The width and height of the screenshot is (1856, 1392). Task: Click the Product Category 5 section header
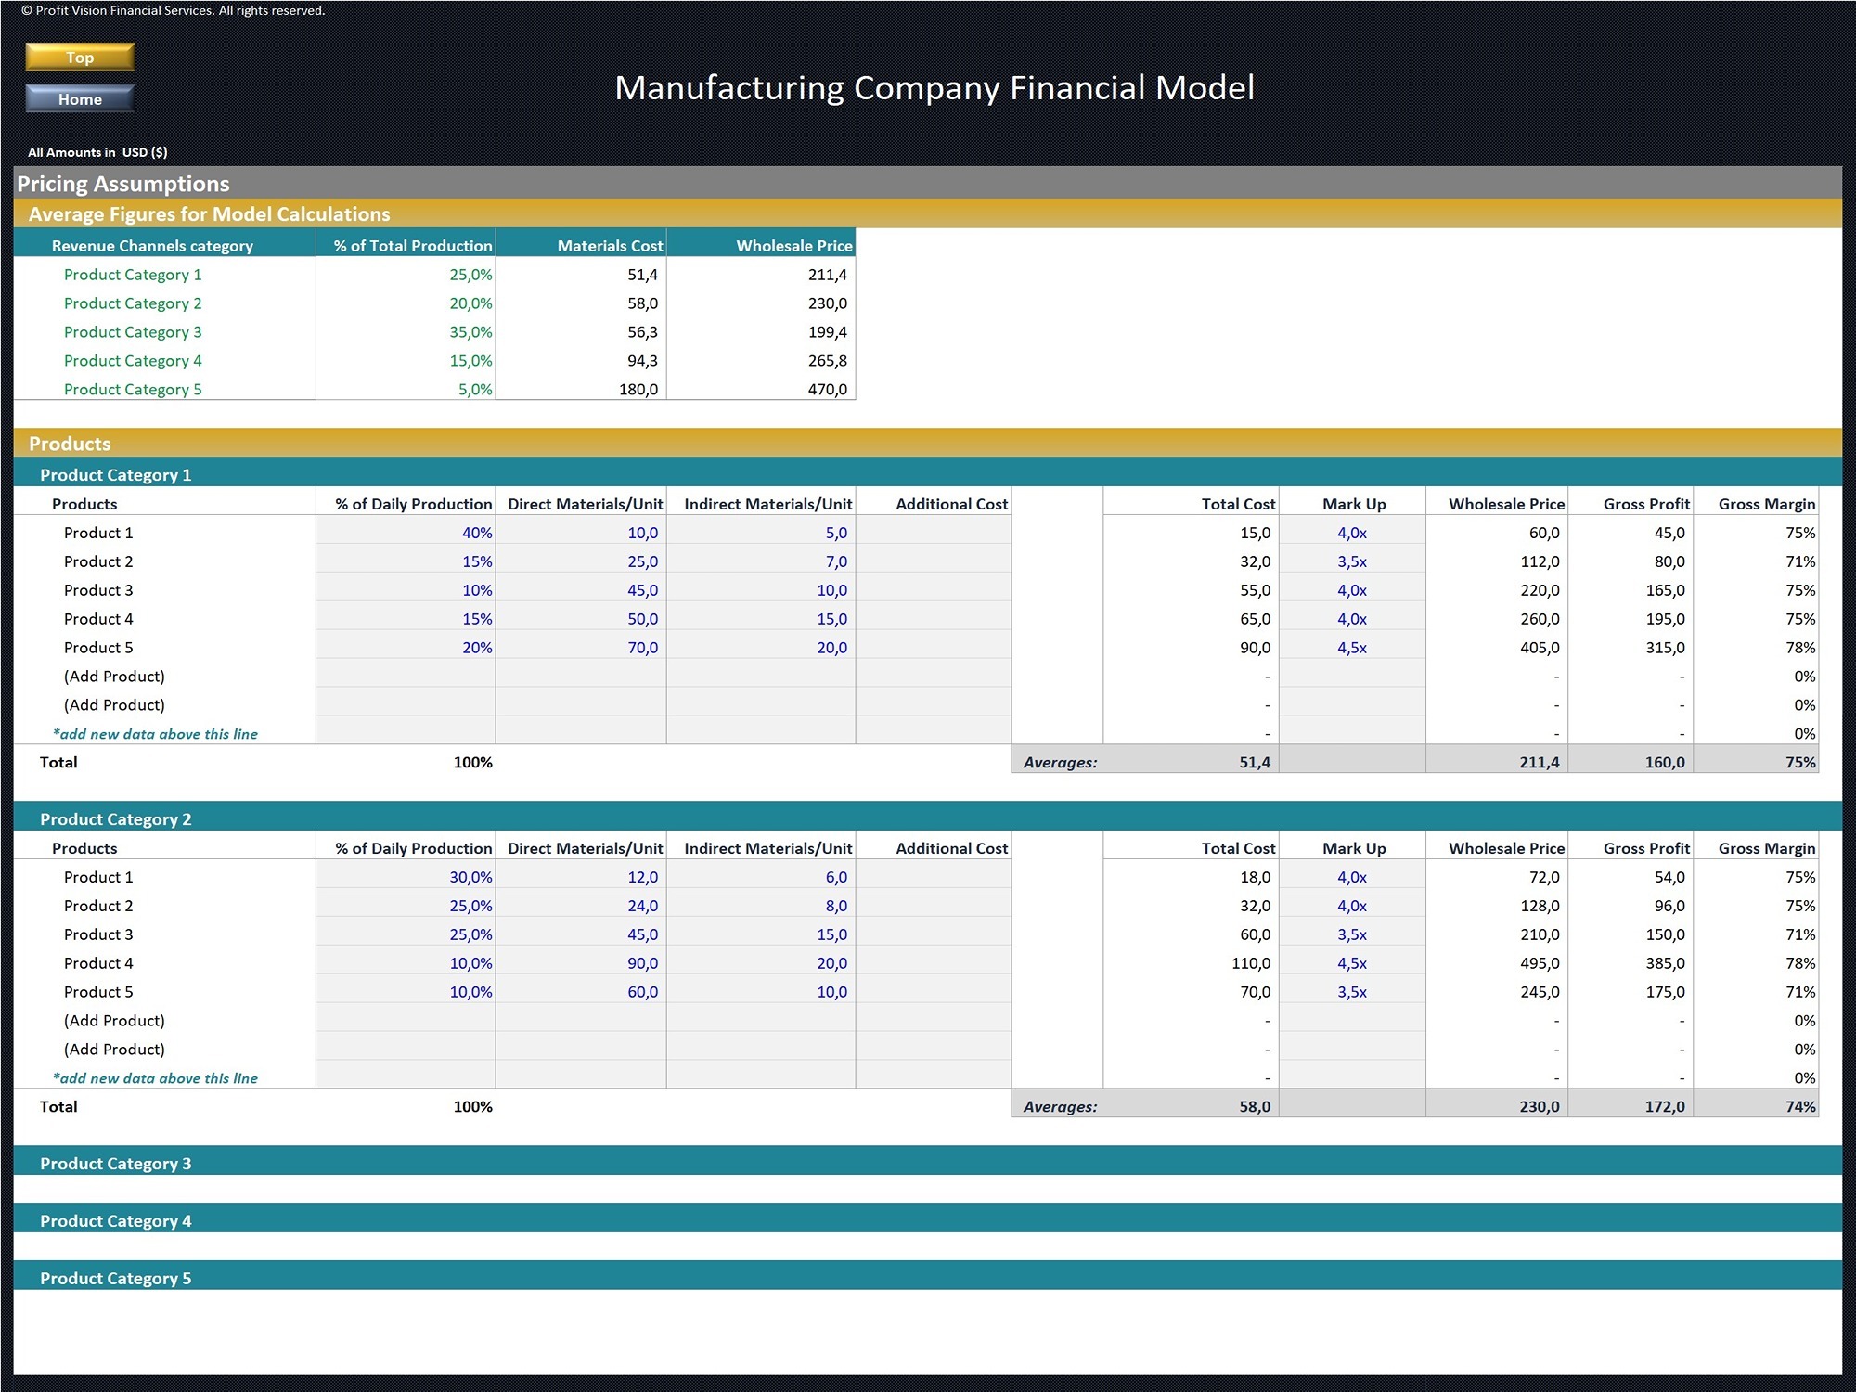(x=928, y=1276)
